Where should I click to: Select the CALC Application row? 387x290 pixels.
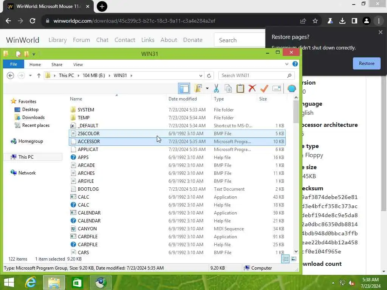tap(177, 197)
